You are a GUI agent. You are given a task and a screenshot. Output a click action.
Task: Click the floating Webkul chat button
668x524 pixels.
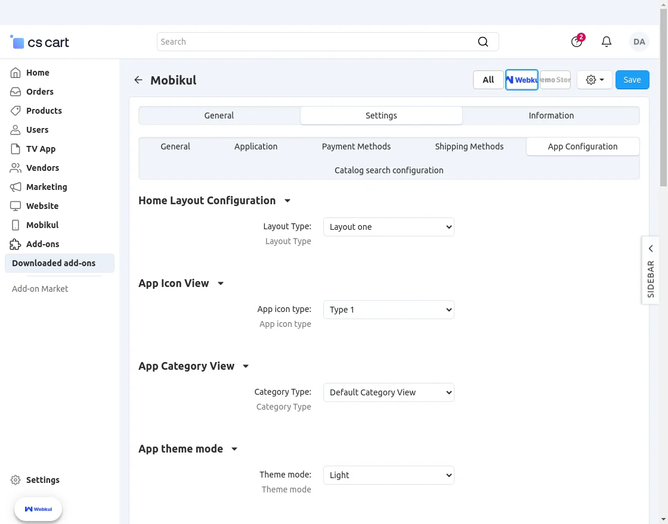(38, 509)
